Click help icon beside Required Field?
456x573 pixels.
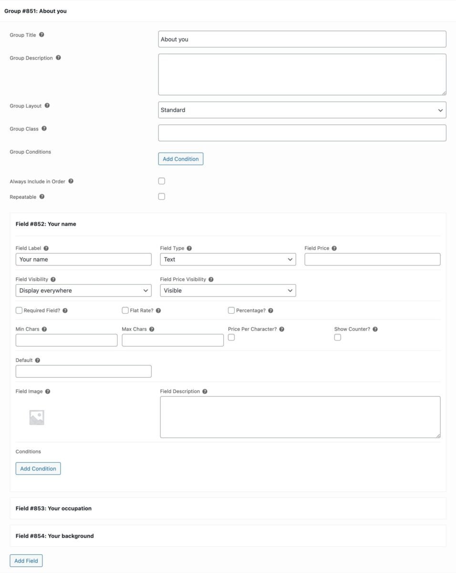65,310
